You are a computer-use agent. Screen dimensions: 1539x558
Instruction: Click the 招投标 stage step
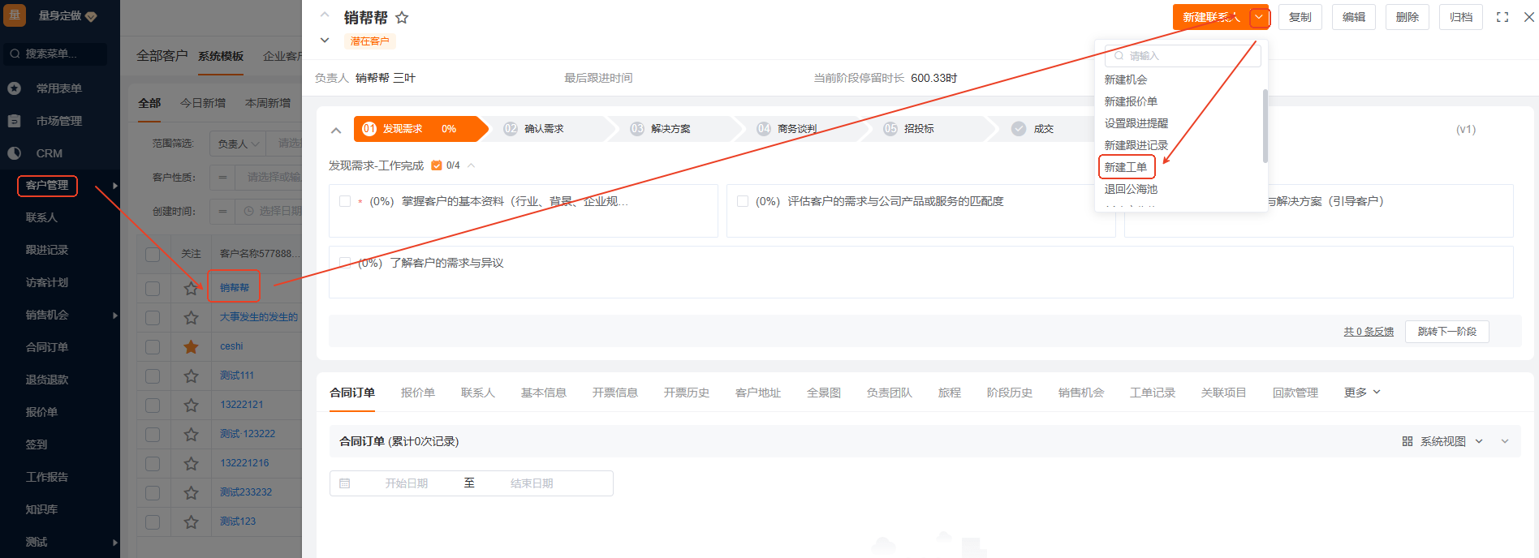click(919, 129)
